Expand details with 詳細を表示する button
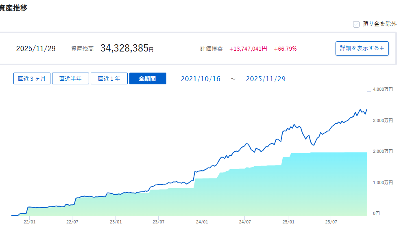Image resolution: width=399 pixels, height=236 pixels. (x=362, y=48)
